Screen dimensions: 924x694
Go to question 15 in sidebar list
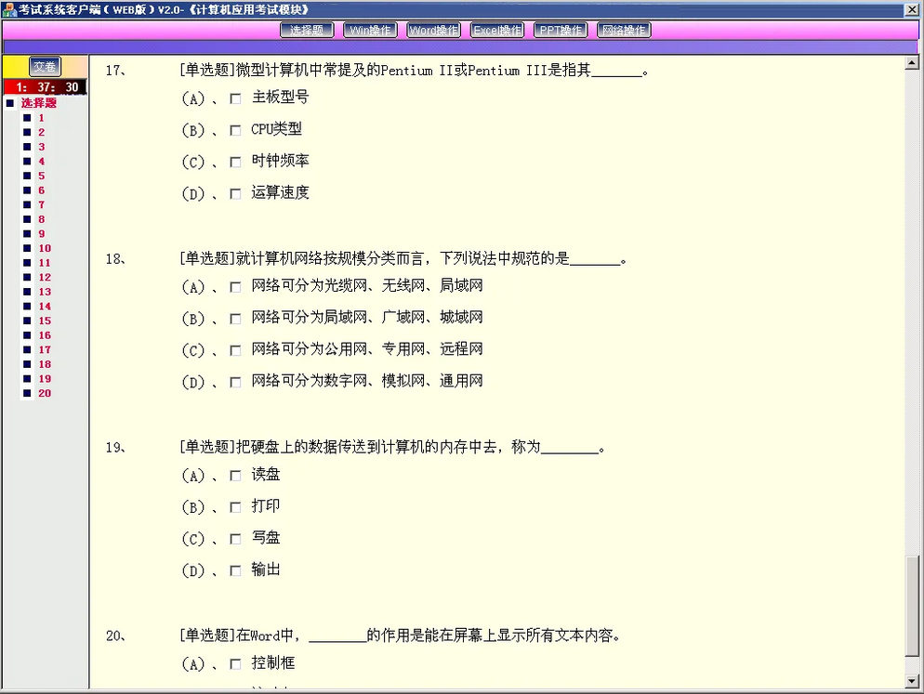coord(45,321)
